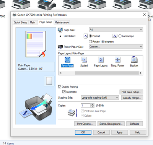
Task: Click the page layout list scrollbar thumb
Action: (107, 73)
